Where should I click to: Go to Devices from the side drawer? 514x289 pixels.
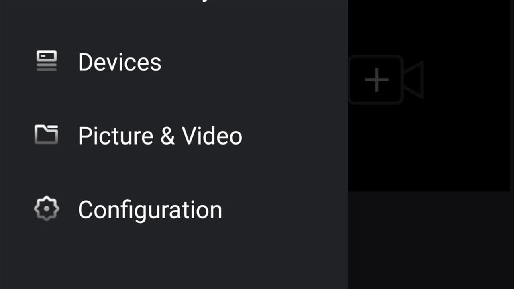(119, 62)
